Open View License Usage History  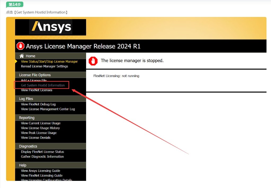pyautogui.click(x=40, y=128)
